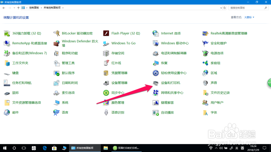Image resolution: width=271 pixels, height=152 pixels.
Task: Expand the 大图标 view mode dropdown
Action: click(249, 17)
